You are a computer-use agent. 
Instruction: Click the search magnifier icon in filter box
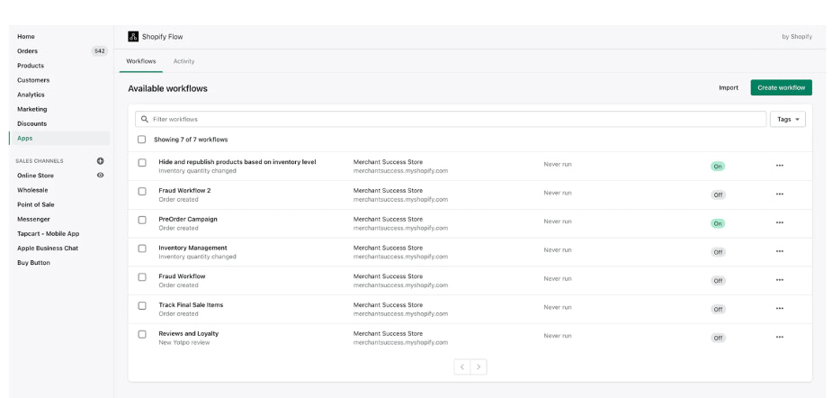pos(145,119)
